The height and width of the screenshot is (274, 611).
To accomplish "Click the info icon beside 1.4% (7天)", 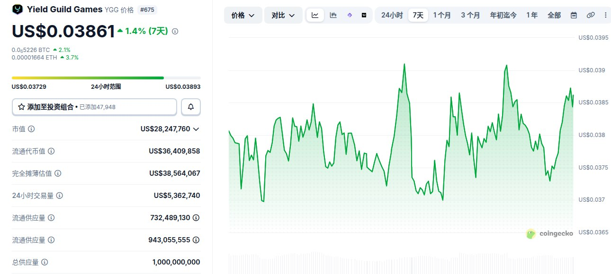I will 175,31.
